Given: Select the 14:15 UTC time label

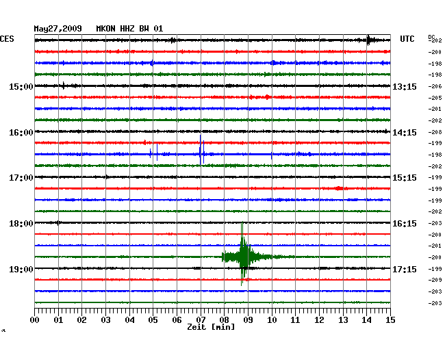Looking at the screenshot, I should tap(405, 133).
